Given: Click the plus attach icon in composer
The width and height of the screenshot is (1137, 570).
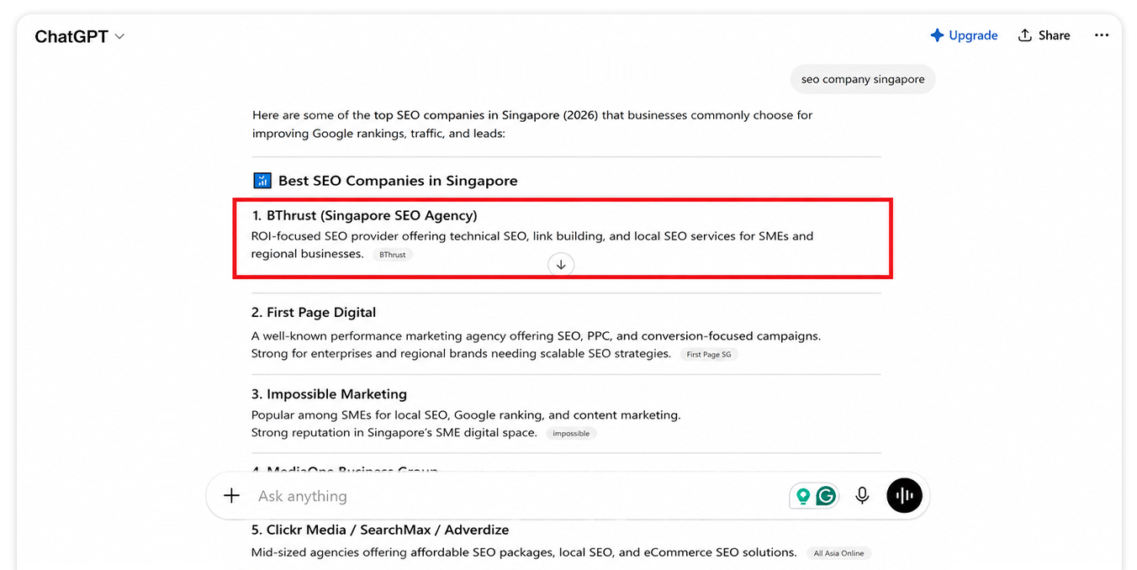Looking at the screenshot, I should pos(231,496).
